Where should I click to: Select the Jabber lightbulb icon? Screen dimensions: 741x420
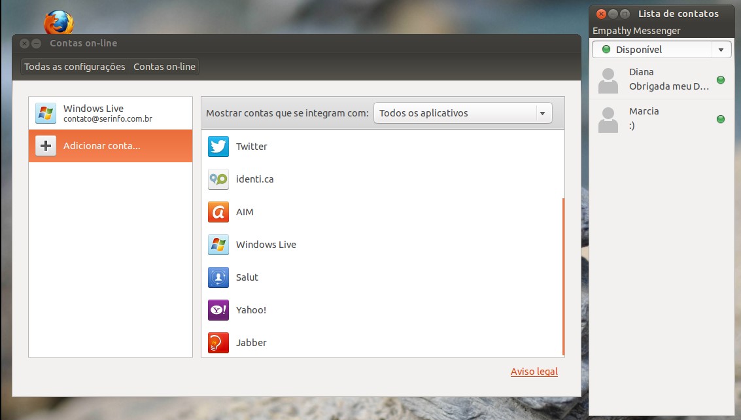point(218,343)
